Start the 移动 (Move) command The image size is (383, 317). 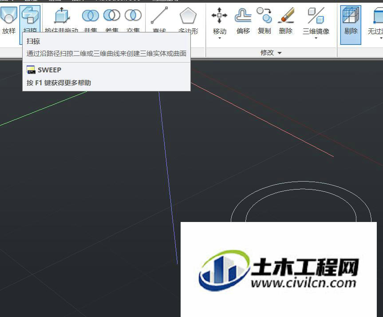tap(219, 20)
